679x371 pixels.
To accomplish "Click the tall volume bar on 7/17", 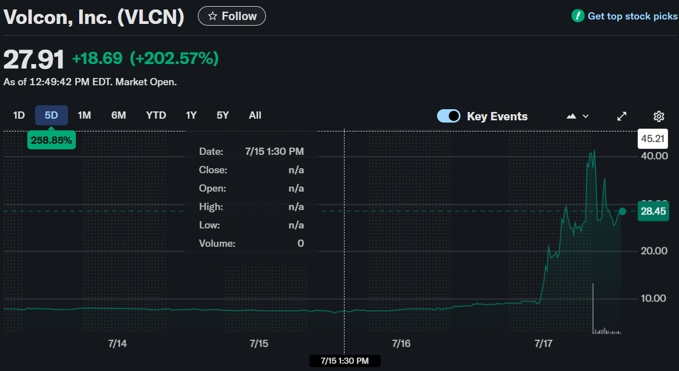I will [x=593, y=308].
